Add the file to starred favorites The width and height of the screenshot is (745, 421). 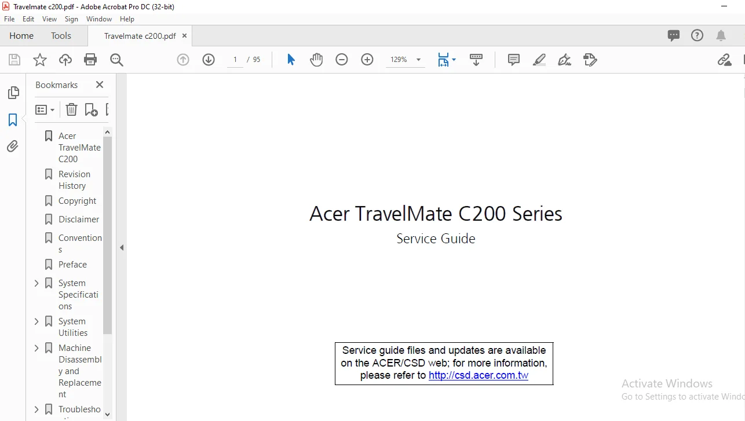39,60
